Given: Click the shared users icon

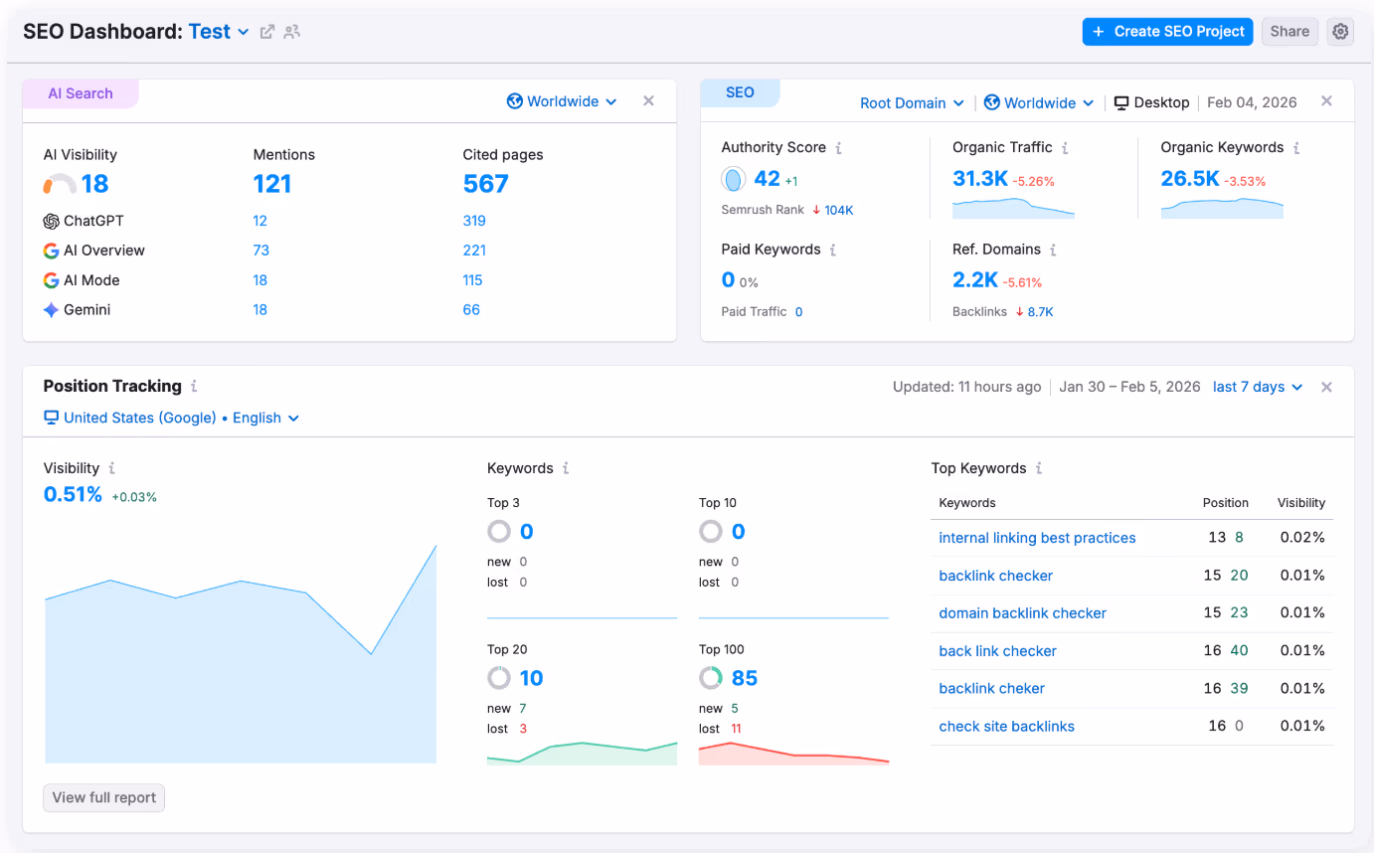Looking at the screenshot, I should pos(291,32).
